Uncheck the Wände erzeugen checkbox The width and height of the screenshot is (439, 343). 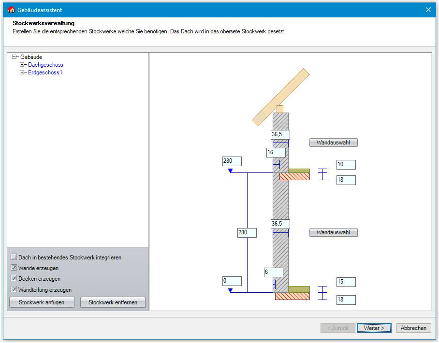point(14,268)
